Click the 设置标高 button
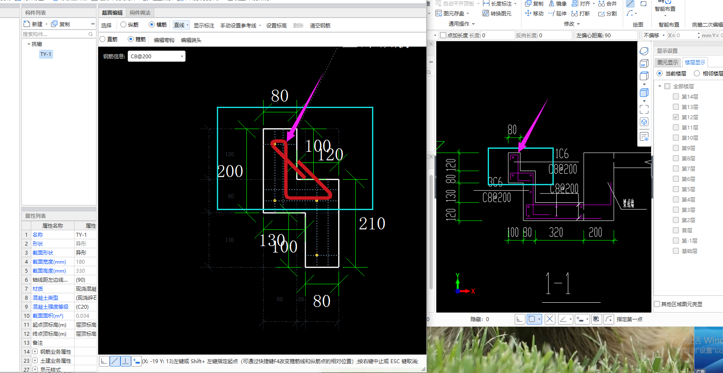The image size is (723, 373). pos(276,25)
